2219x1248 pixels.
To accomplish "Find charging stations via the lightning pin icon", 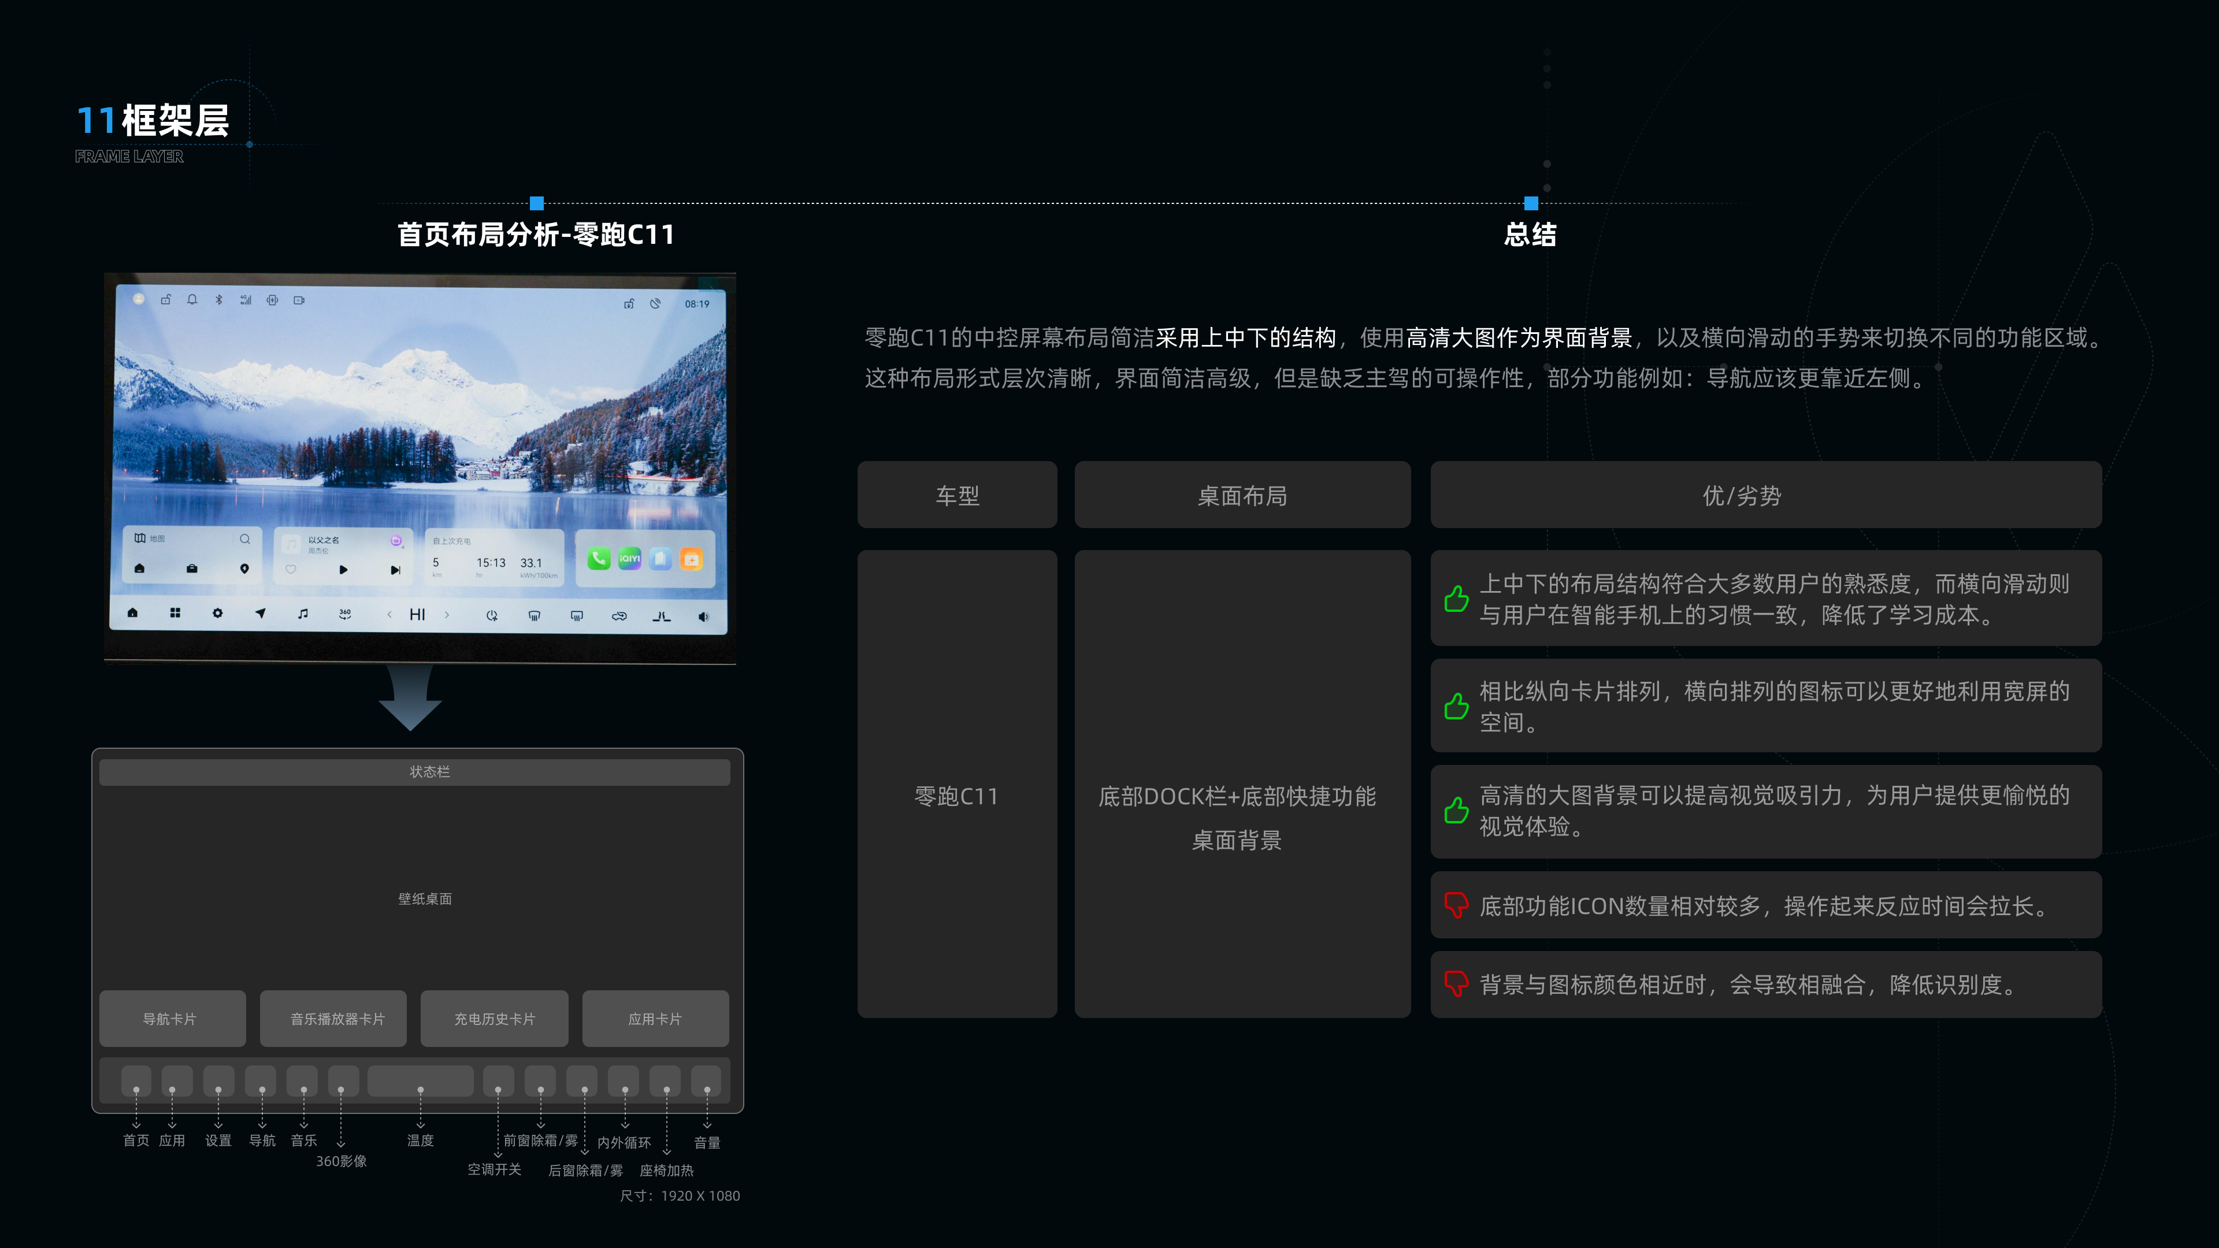I will point(244,569).
